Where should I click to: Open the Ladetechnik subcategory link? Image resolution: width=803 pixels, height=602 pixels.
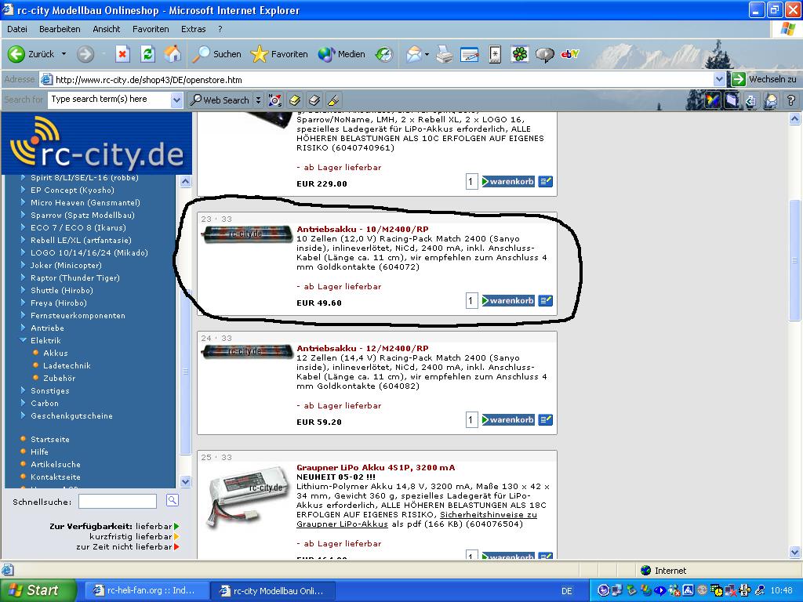pos(67,365)
